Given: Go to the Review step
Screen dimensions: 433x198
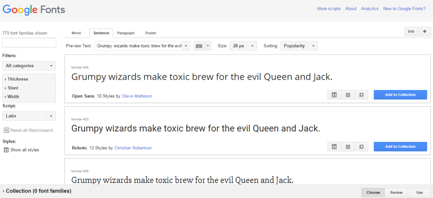Looking at the screenshot, I should pyautogui.click(x=396, y=193).
